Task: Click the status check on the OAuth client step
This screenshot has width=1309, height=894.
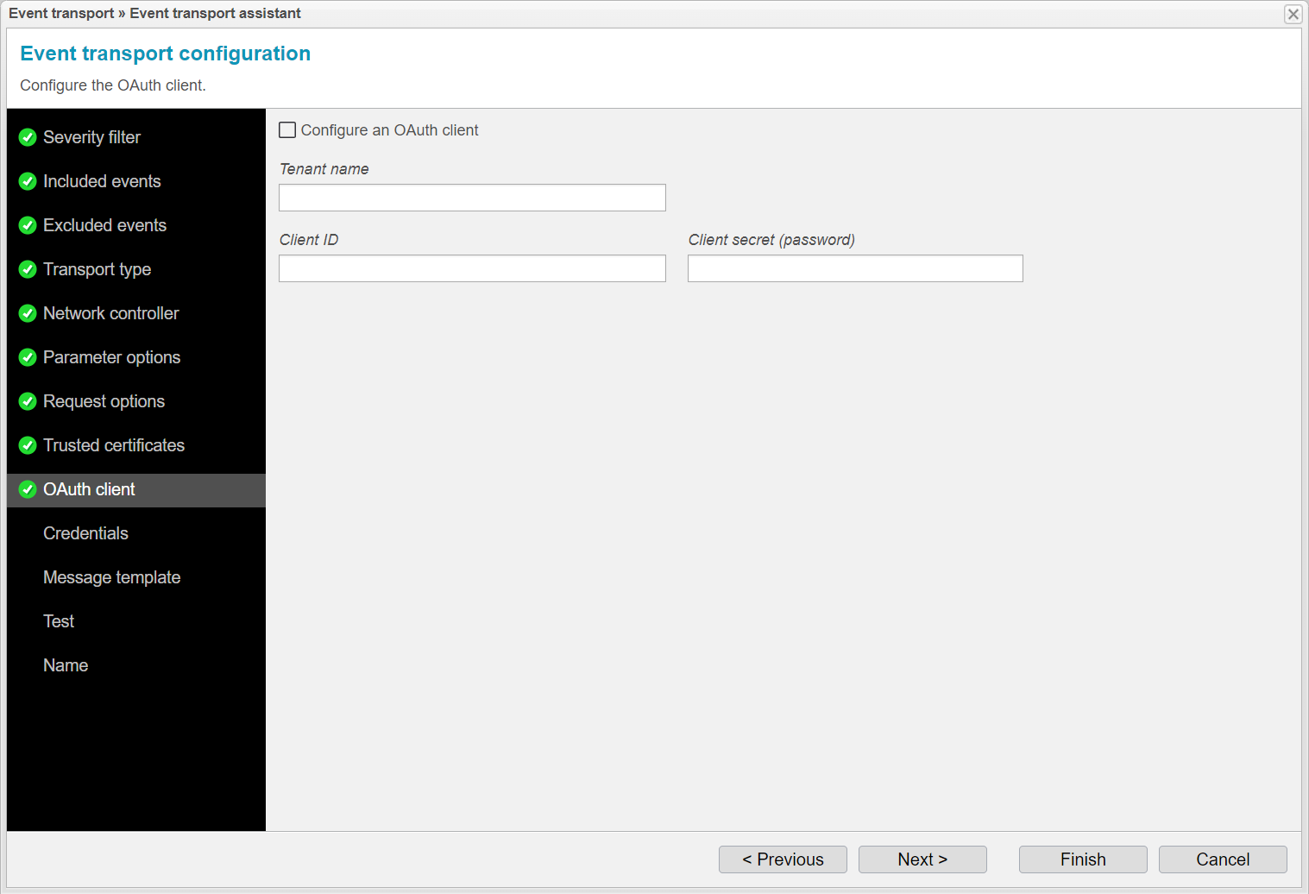Action: [x=27, y=489]
